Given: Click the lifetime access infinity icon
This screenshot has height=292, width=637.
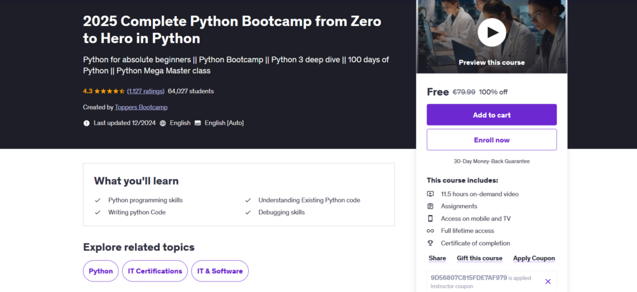Looking at the screenshot, I should coord(430,231).
